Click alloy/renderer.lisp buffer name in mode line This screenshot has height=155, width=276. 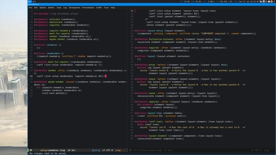(53, 150)
